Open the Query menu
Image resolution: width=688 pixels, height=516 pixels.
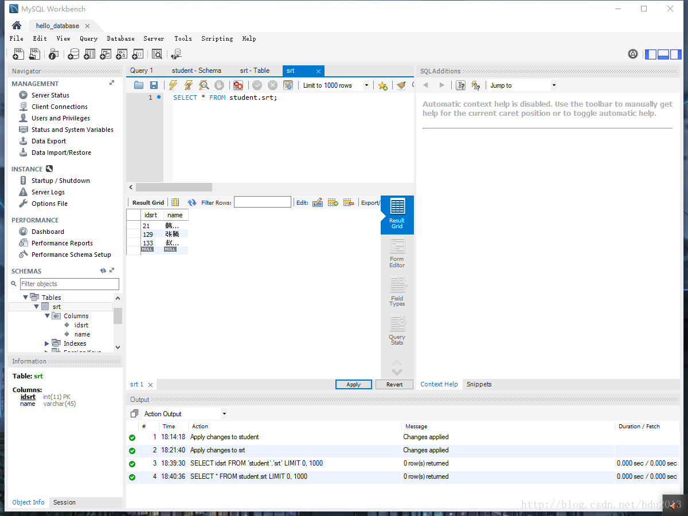click(x=89, y=38)
